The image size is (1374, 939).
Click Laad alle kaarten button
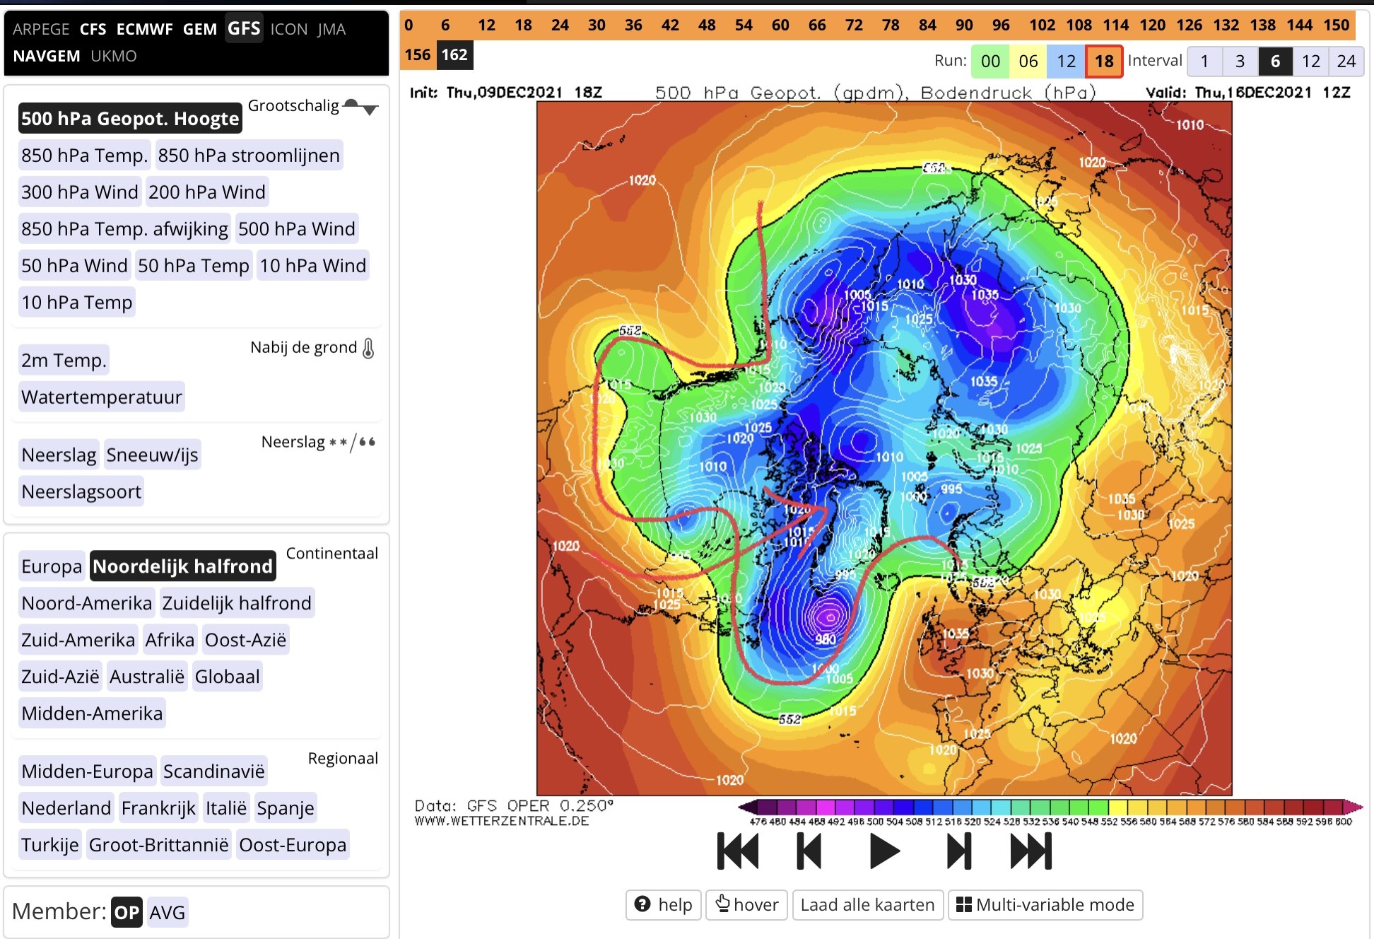point(867,904)
